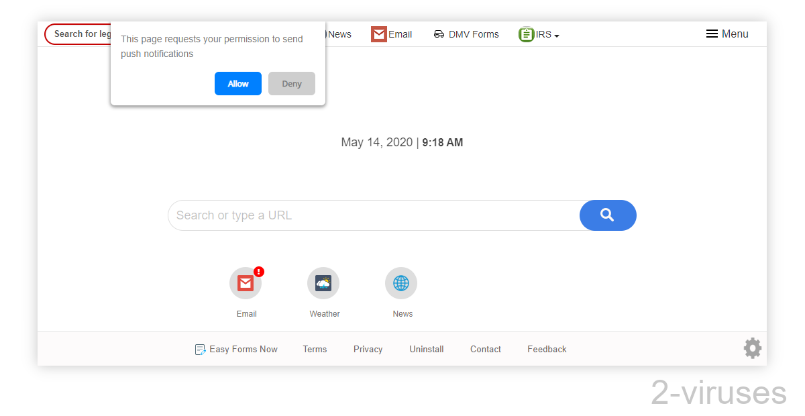Click the Easy Forms Now icon in footer
This screenshot has width=805, height=416.
200,349
